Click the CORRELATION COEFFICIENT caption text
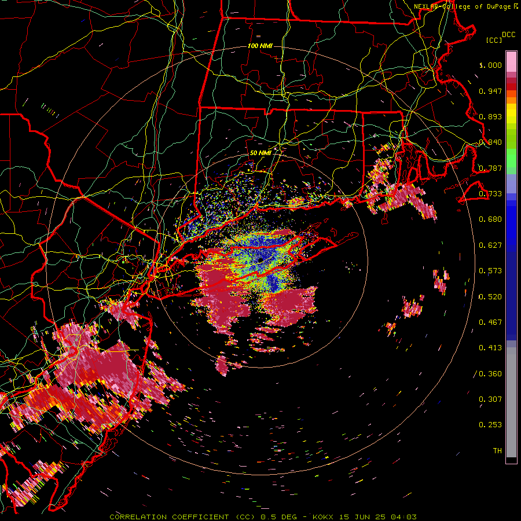 pyautogui.click(x=182, y=517)
